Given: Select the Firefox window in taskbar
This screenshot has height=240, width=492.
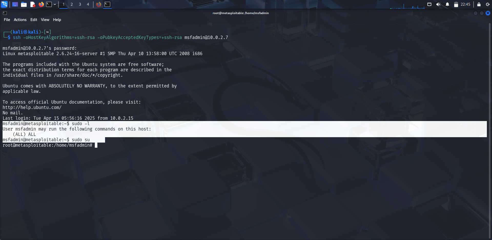Looking at the screenshot, I should click(99, 4).
